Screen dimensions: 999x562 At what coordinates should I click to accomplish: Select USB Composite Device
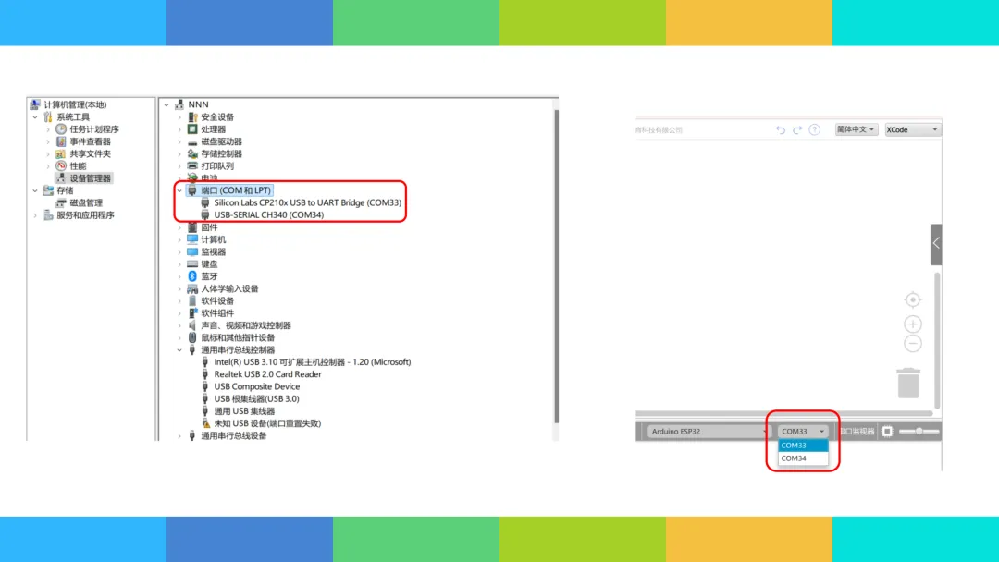click(257, 386)
